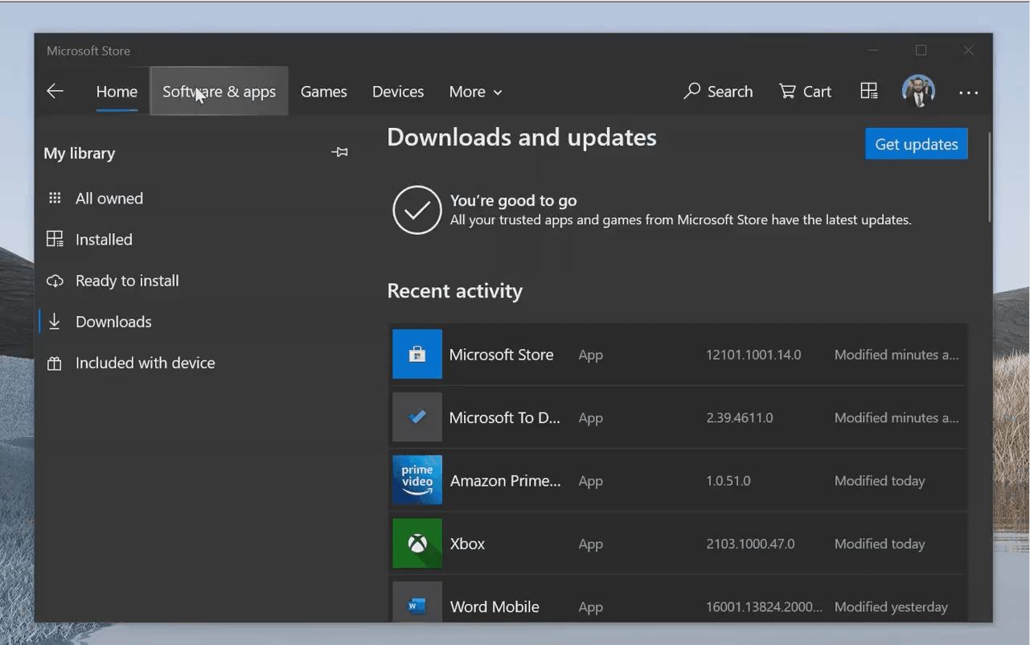Select All owned in My library
Viewport: 1030px width, 645px height.
109,198
